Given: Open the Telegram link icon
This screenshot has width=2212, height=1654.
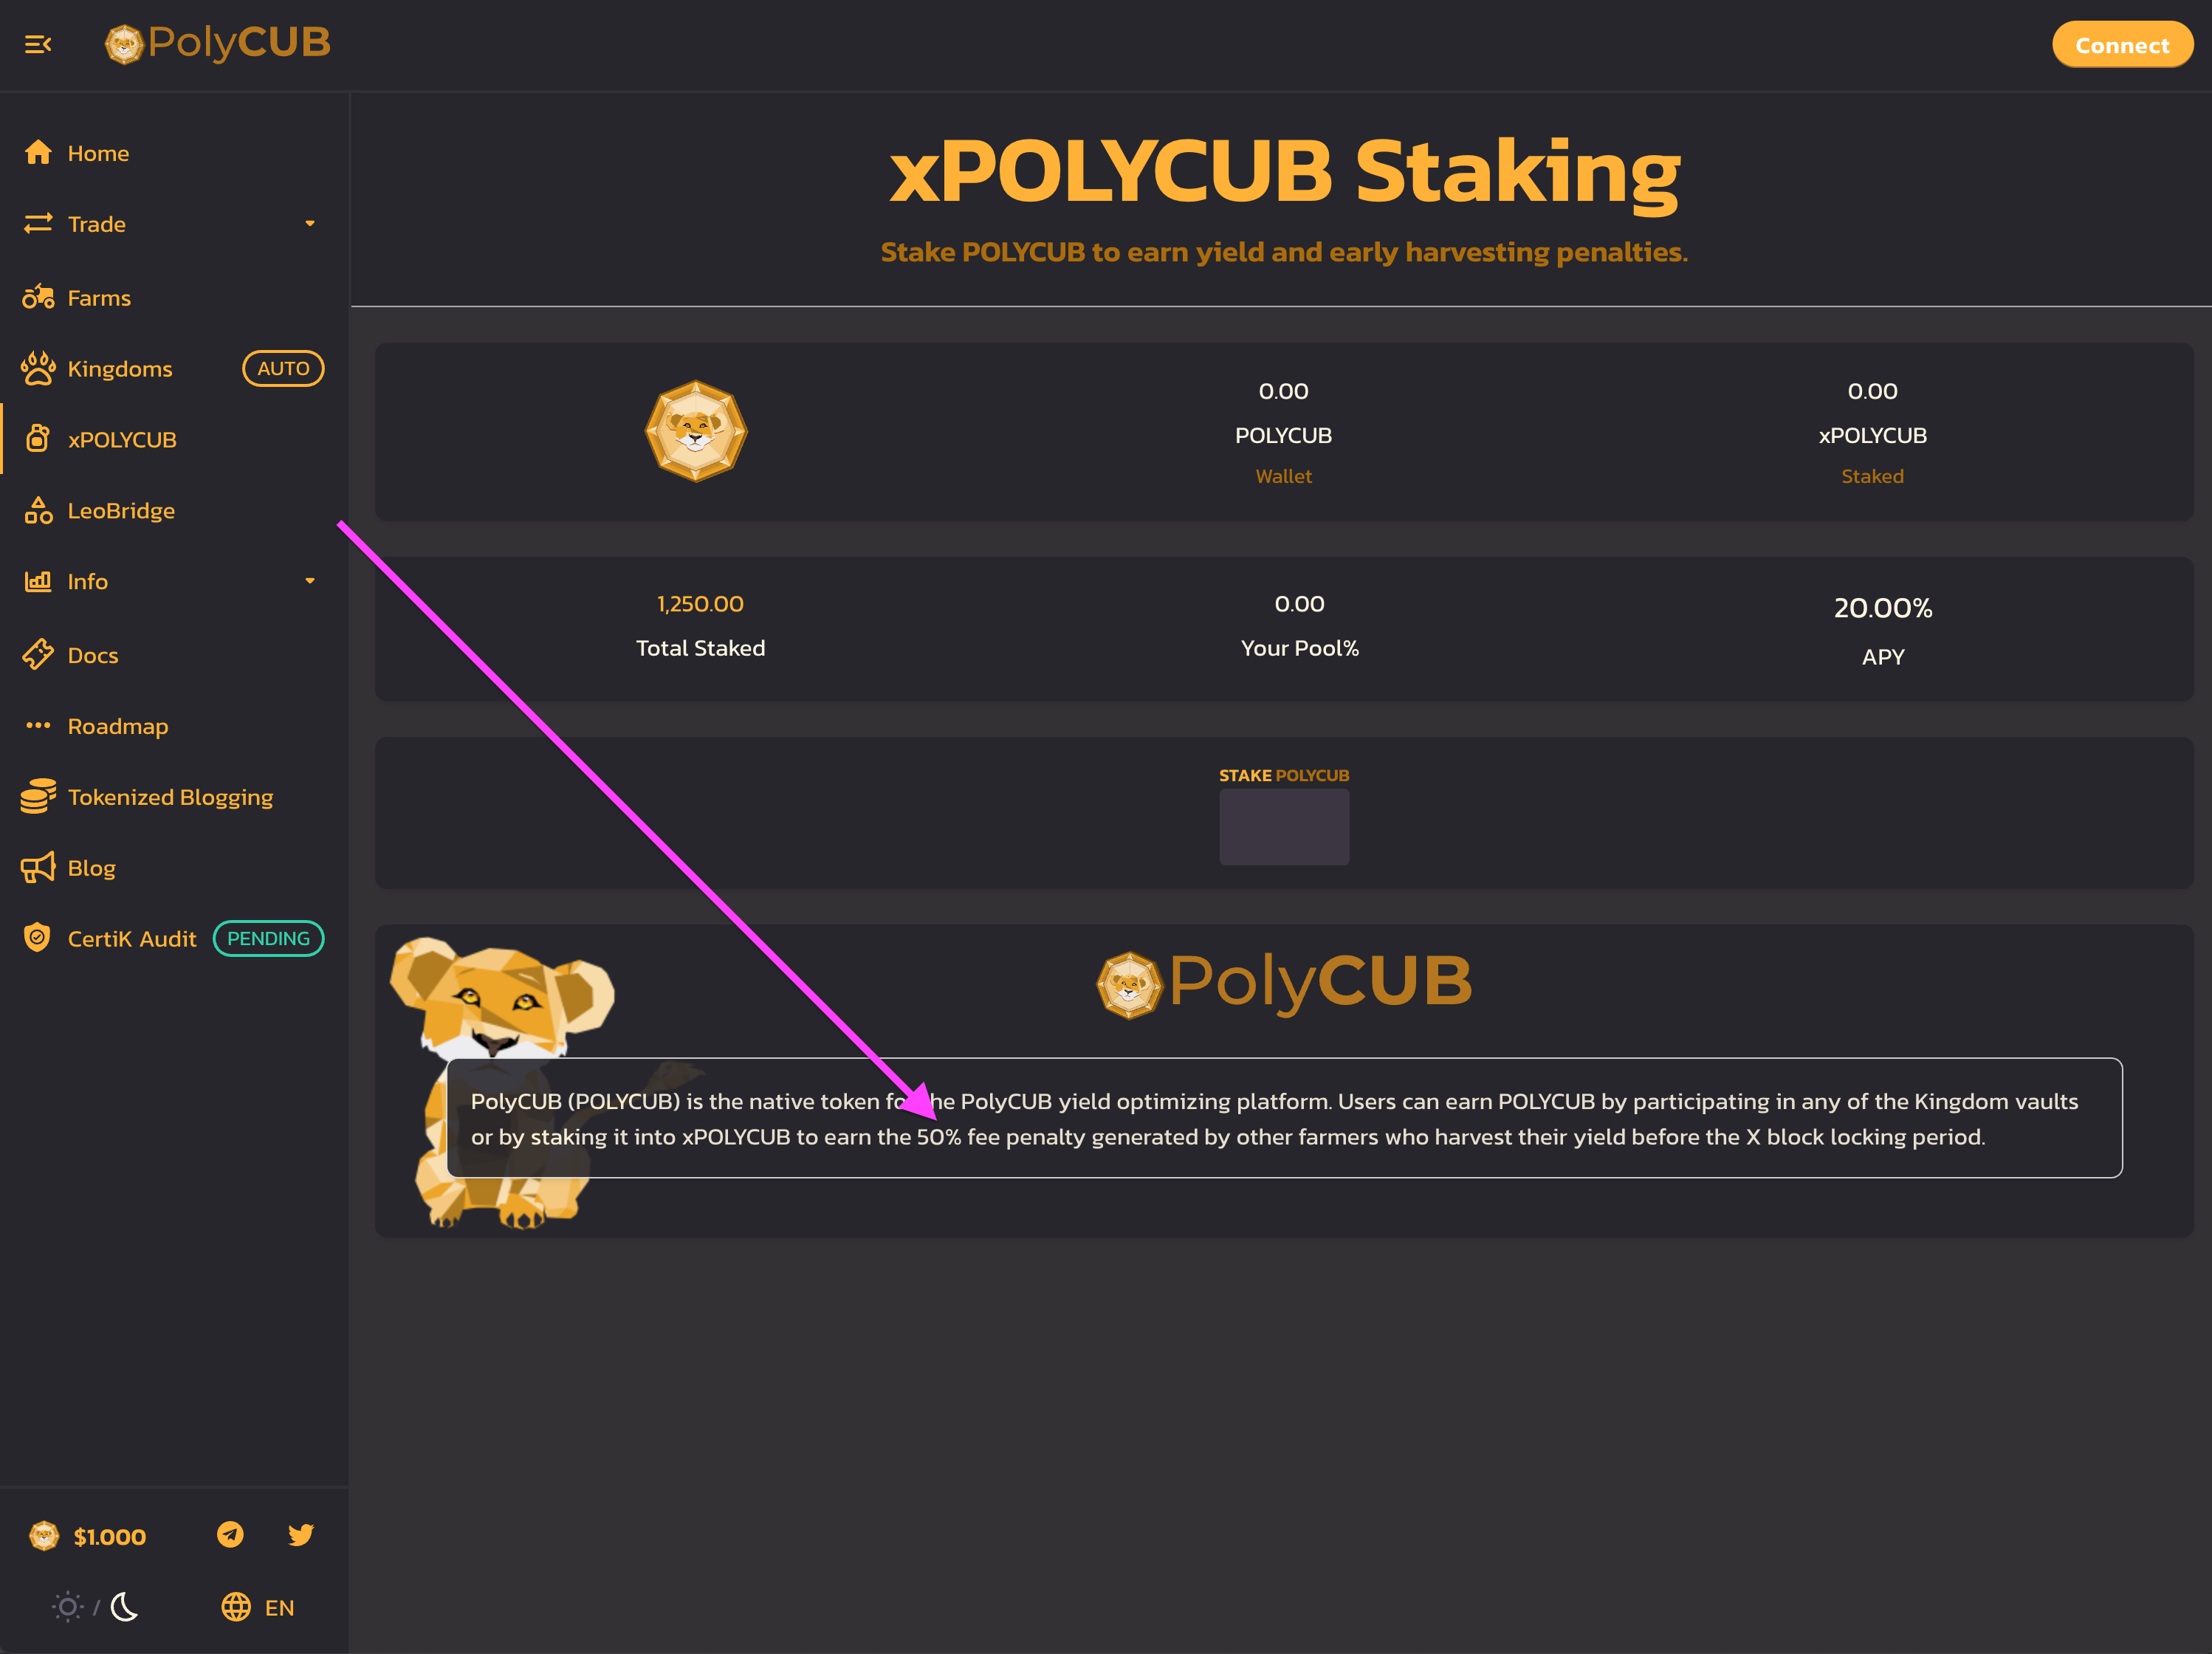Looking at the screenshot, I should (230, 1535).
